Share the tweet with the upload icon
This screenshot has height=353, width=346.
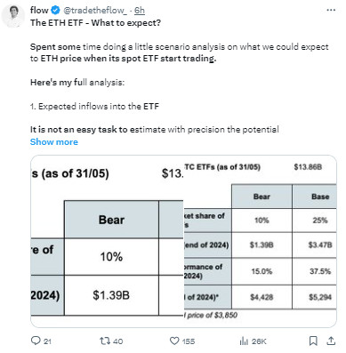[331, 341]
